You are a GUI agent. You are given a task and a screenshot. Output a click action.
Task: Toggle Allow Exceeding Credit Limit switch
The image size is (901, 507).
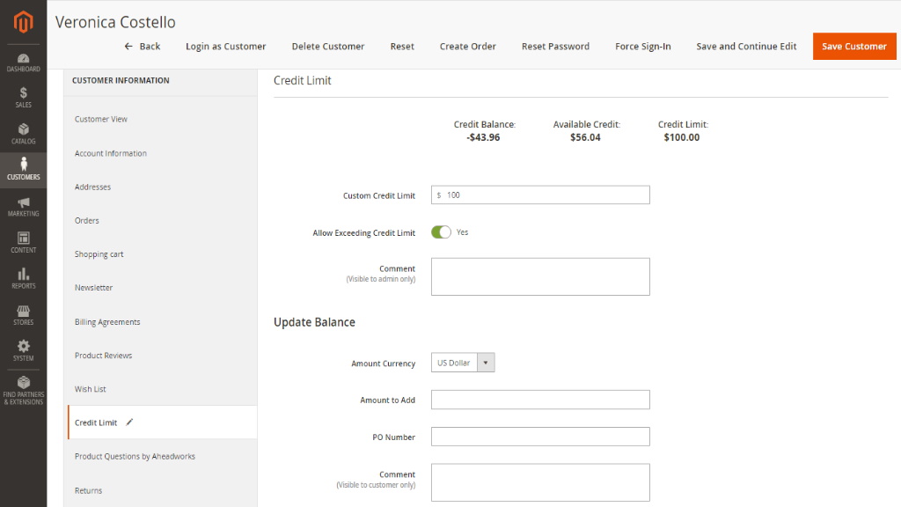click(x=441, y=232)
